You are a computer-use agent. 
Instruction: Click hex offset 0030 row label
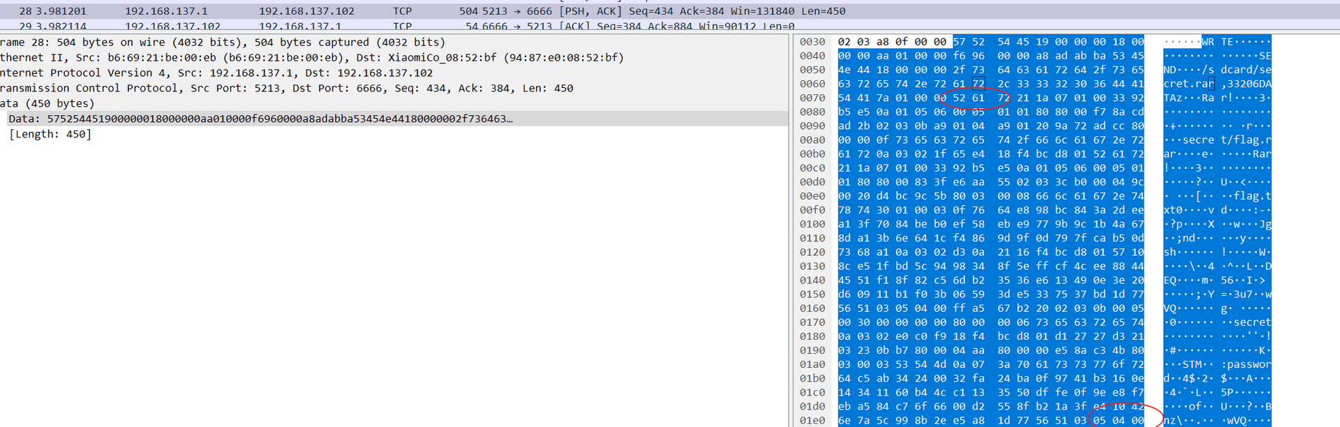pyautogui.click(x=812, y=42)
